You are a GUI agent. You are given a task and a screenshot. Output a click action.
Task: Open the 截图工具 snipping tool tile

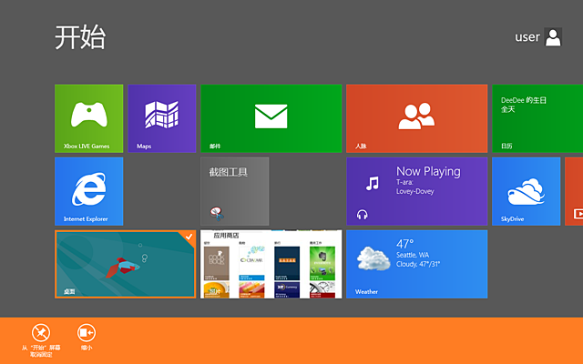[235, 191]
